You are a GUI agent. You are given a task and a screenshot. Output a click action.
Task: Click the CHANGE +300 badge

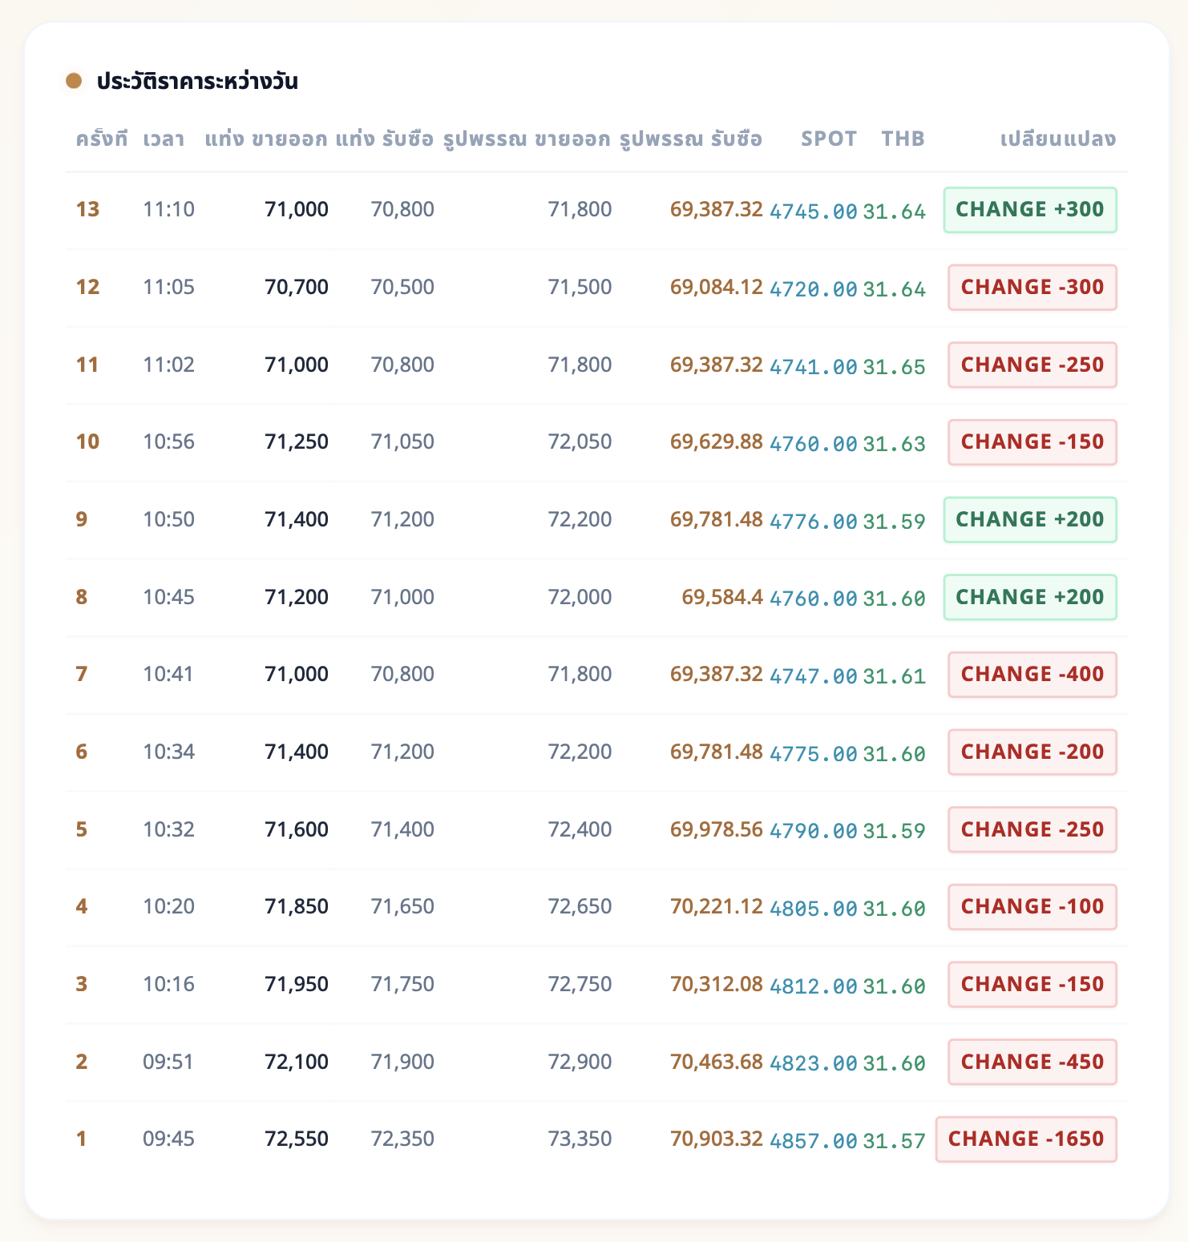1030,210
